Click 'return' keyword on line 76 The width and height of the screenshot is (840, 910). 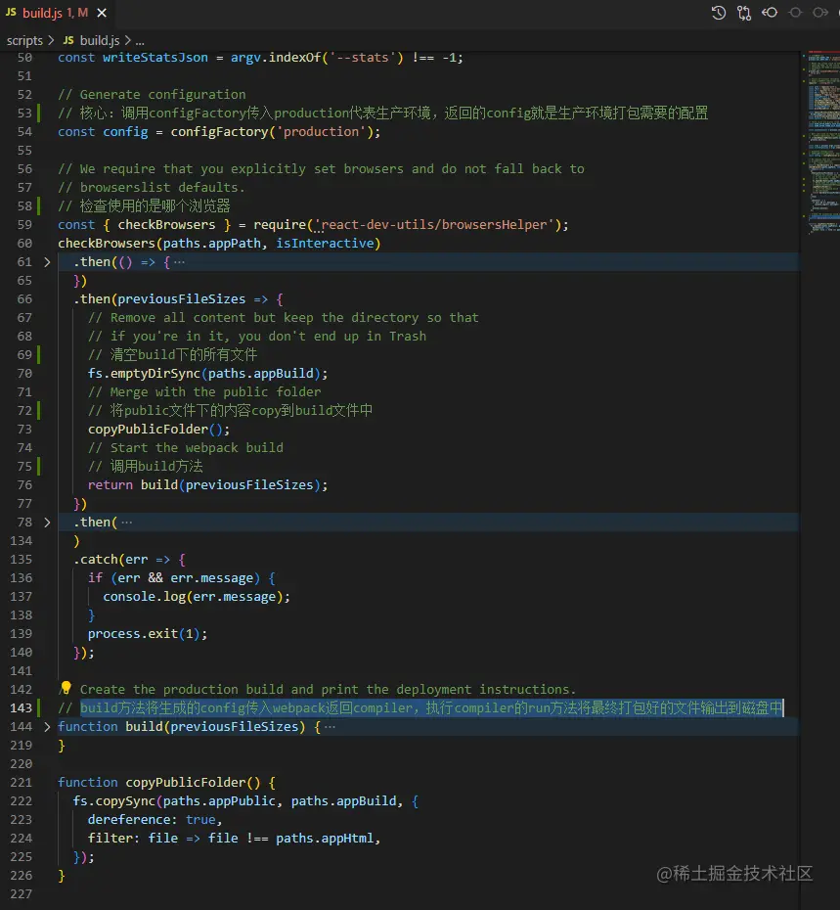click(111, 484)
